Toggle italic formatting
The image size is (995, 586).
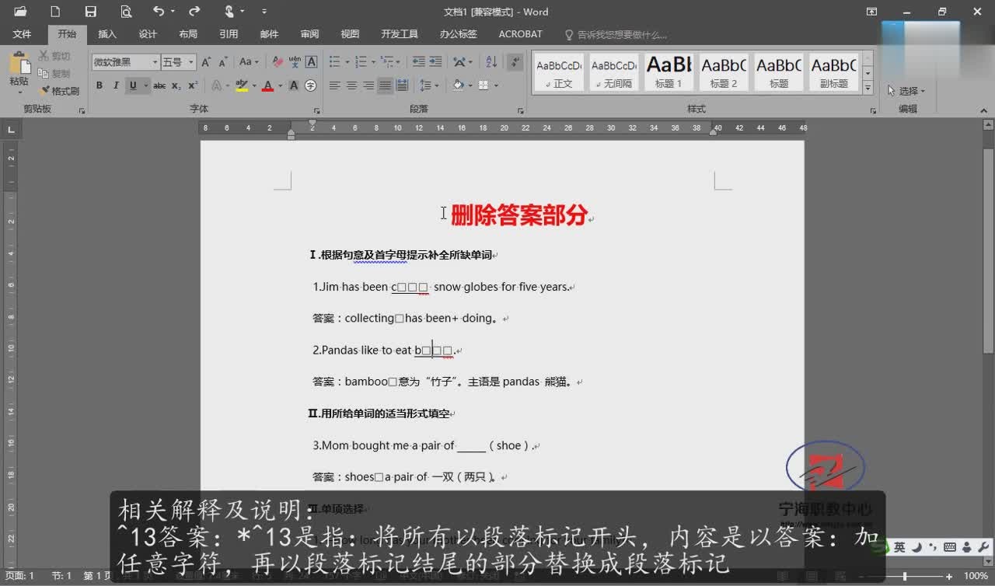[x=116, y=85]
